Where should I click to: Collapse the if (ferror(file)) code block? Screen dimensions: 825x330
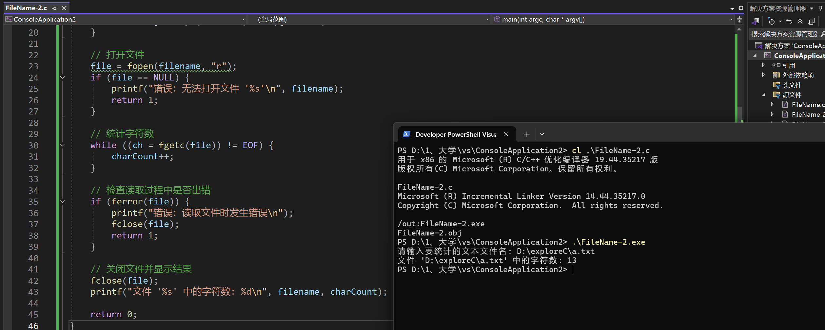pos(62,201)
